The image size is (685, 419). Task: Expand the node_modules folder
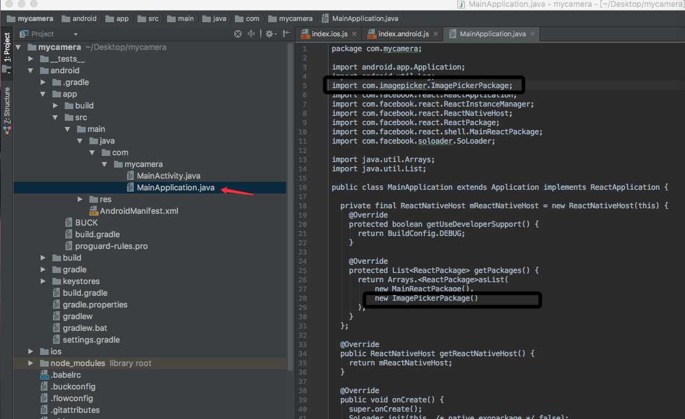tap(31, 364)
